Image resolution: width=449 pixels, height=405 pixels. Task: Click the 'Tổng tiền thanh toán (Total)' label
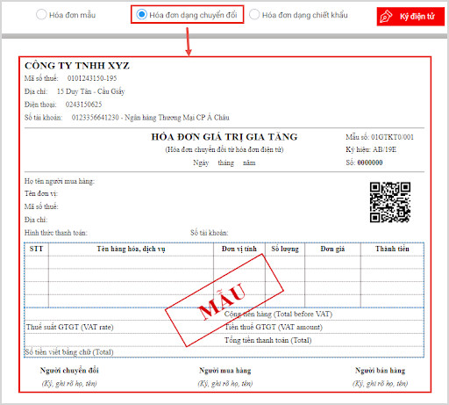point(268,340)
